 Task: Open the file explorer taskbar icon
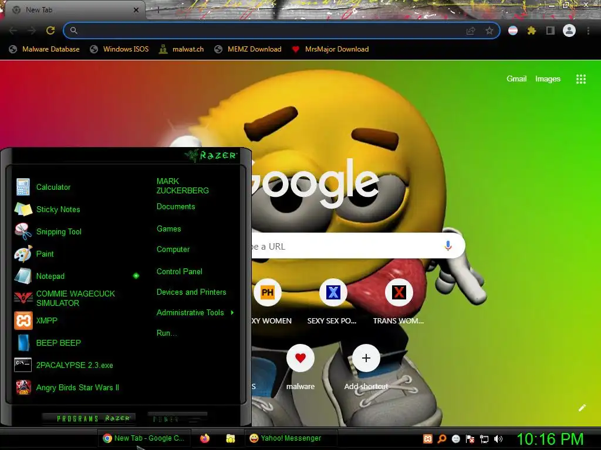point(230,438)
